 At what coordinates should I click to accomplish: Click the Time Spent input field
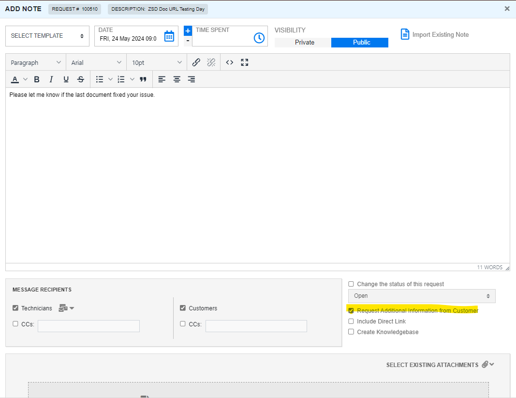[x=222, y=39]
